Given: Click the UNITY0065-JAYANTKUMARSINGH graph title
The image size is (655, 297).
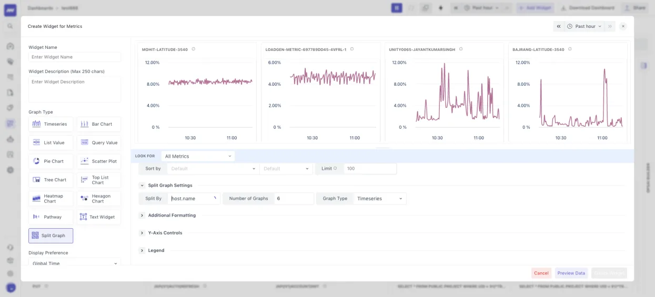Looking at the screenshot, I should (422, 49).
